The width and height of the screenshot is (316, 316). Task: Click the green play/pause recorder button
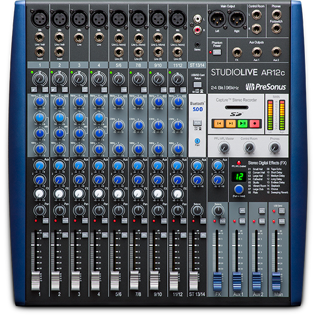(x=243, y=123)
